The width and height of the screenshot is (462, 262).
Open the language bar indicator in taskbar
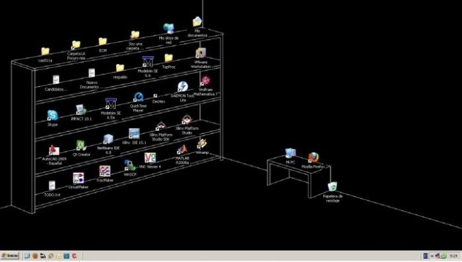tap(426, 256)
